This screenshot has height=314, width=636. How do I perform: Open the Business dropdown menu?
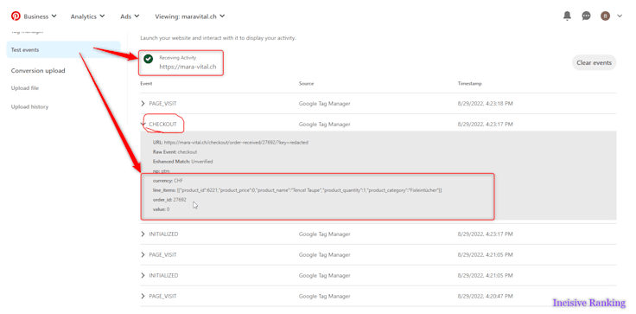tap(40, 16)
